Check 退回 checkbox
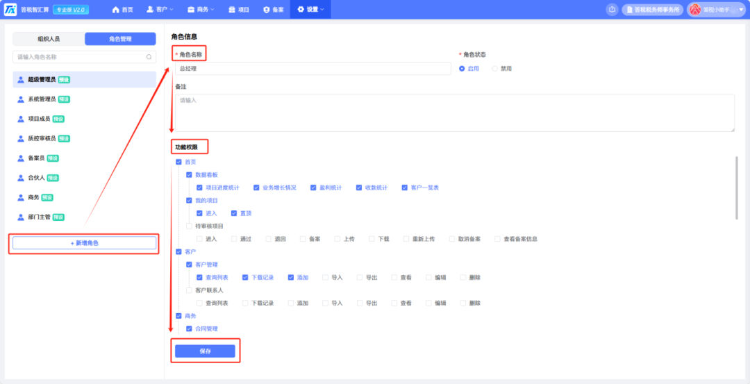 [268, 239]
